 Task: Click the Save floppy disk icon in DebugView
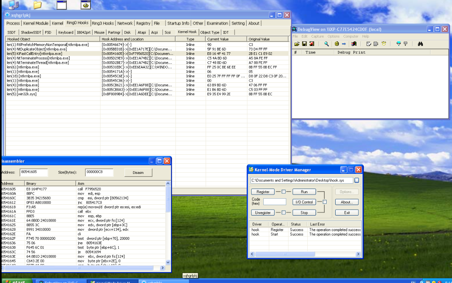(304, 44)
